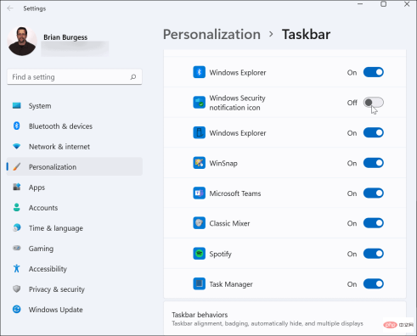417x336 pixels.
Task: Click the Privacy & security shield icon
Action: click(17, 288)
